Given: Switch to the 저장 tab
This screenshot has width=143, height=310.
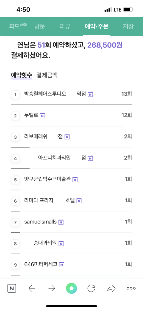Looking at the screenshot, I should pos(128,26).
